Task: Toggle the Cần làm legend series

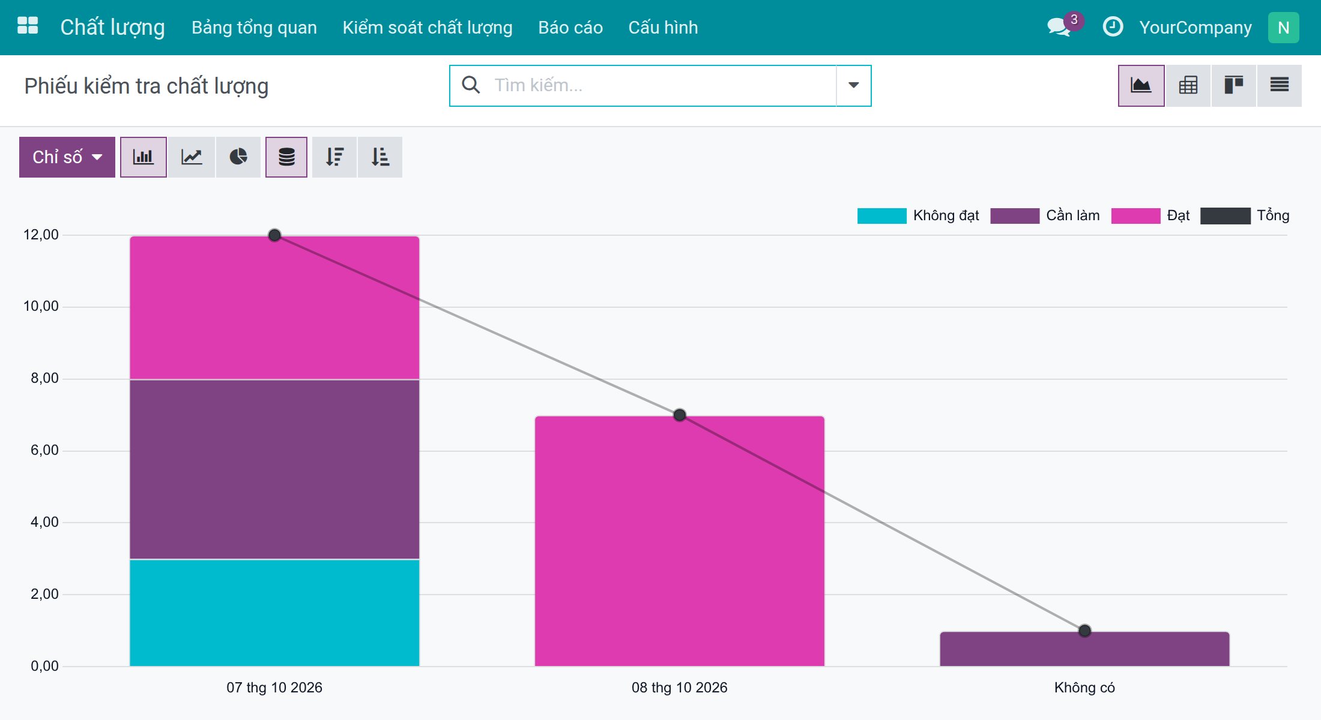Action: (x=1045, y=215)
